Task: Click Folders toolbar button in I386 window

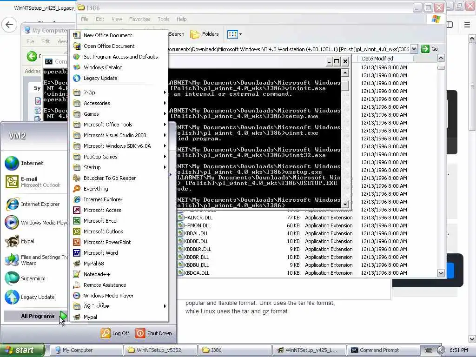Action: pyautogui.click(x=205, y=34)
